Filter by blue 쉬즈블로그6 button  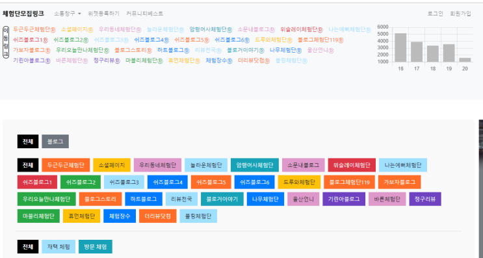coord(254,182)
